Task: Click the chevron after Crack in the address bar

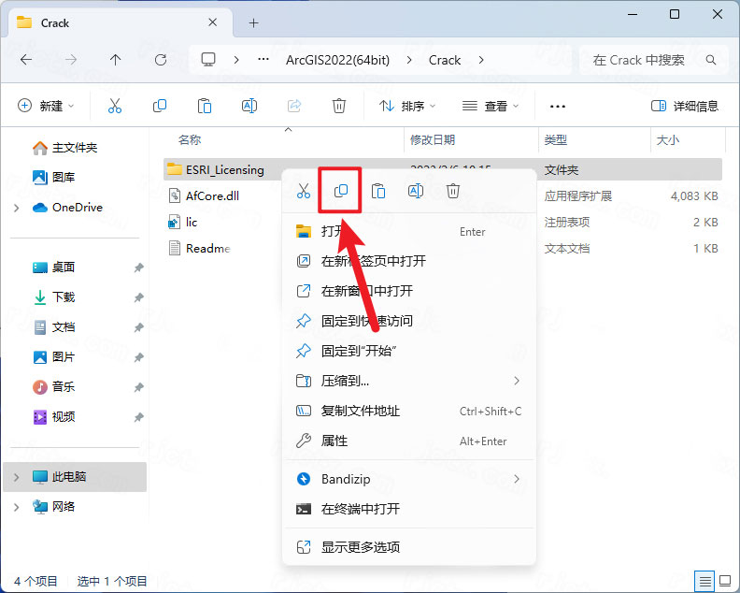Action: [481, 60]
